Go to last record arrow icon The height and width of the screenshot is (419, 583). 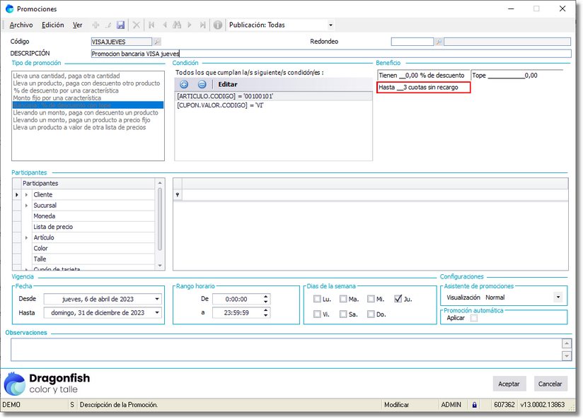point(202,25)
